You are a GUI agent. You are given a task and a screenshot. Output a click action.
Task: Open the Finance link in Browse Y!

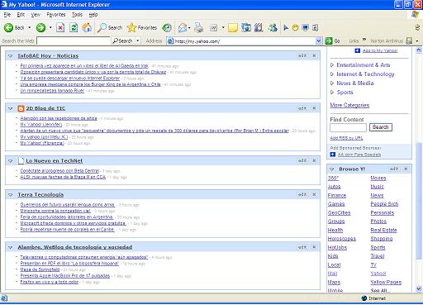point(337,195)
